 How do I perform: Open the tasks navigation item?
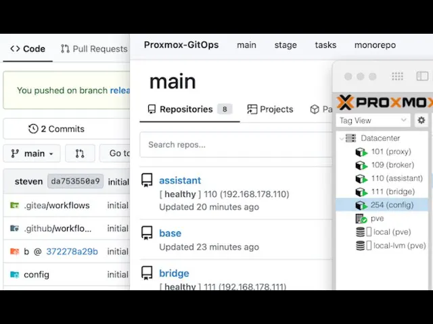pyautogui.click(x=325, y=45)
